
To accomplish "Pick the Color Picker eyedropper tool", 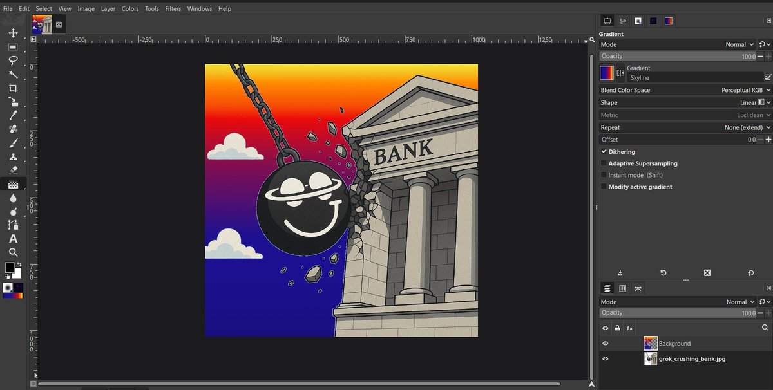I will click(x=13, y=115).
